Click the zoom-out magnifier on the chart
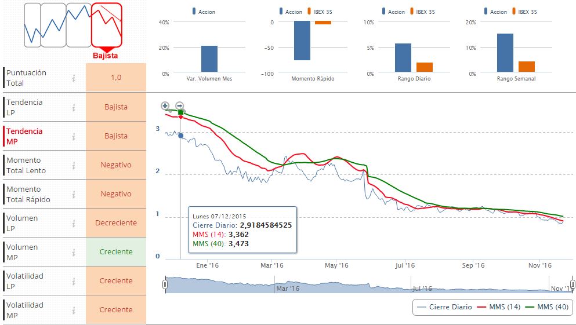The height and width of the screenshot is (325, 576). (x=180, y=106)
